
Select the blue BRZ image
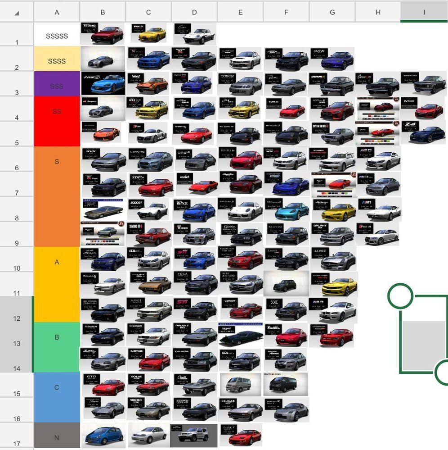(195, 210)
